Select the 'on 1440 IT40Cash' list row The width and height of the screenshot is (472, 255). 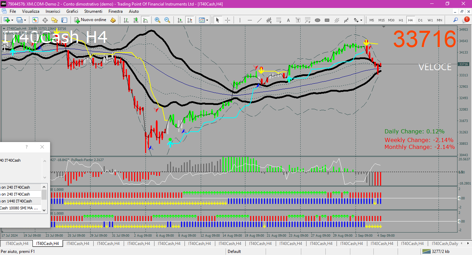[21, 201]
